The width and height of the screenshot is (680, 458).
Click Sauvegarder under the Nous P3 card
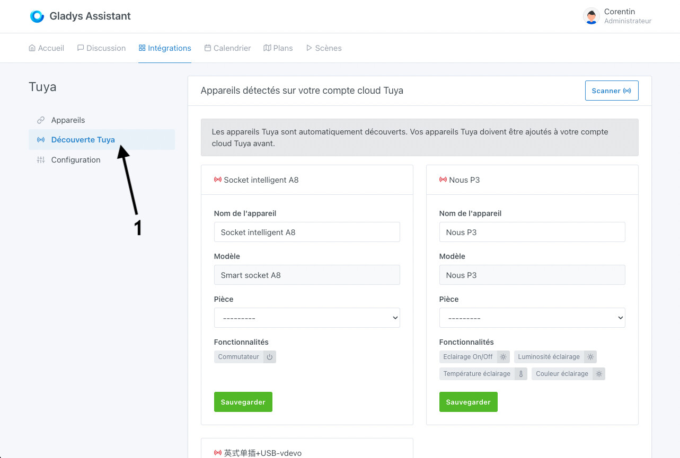[468, 401]
